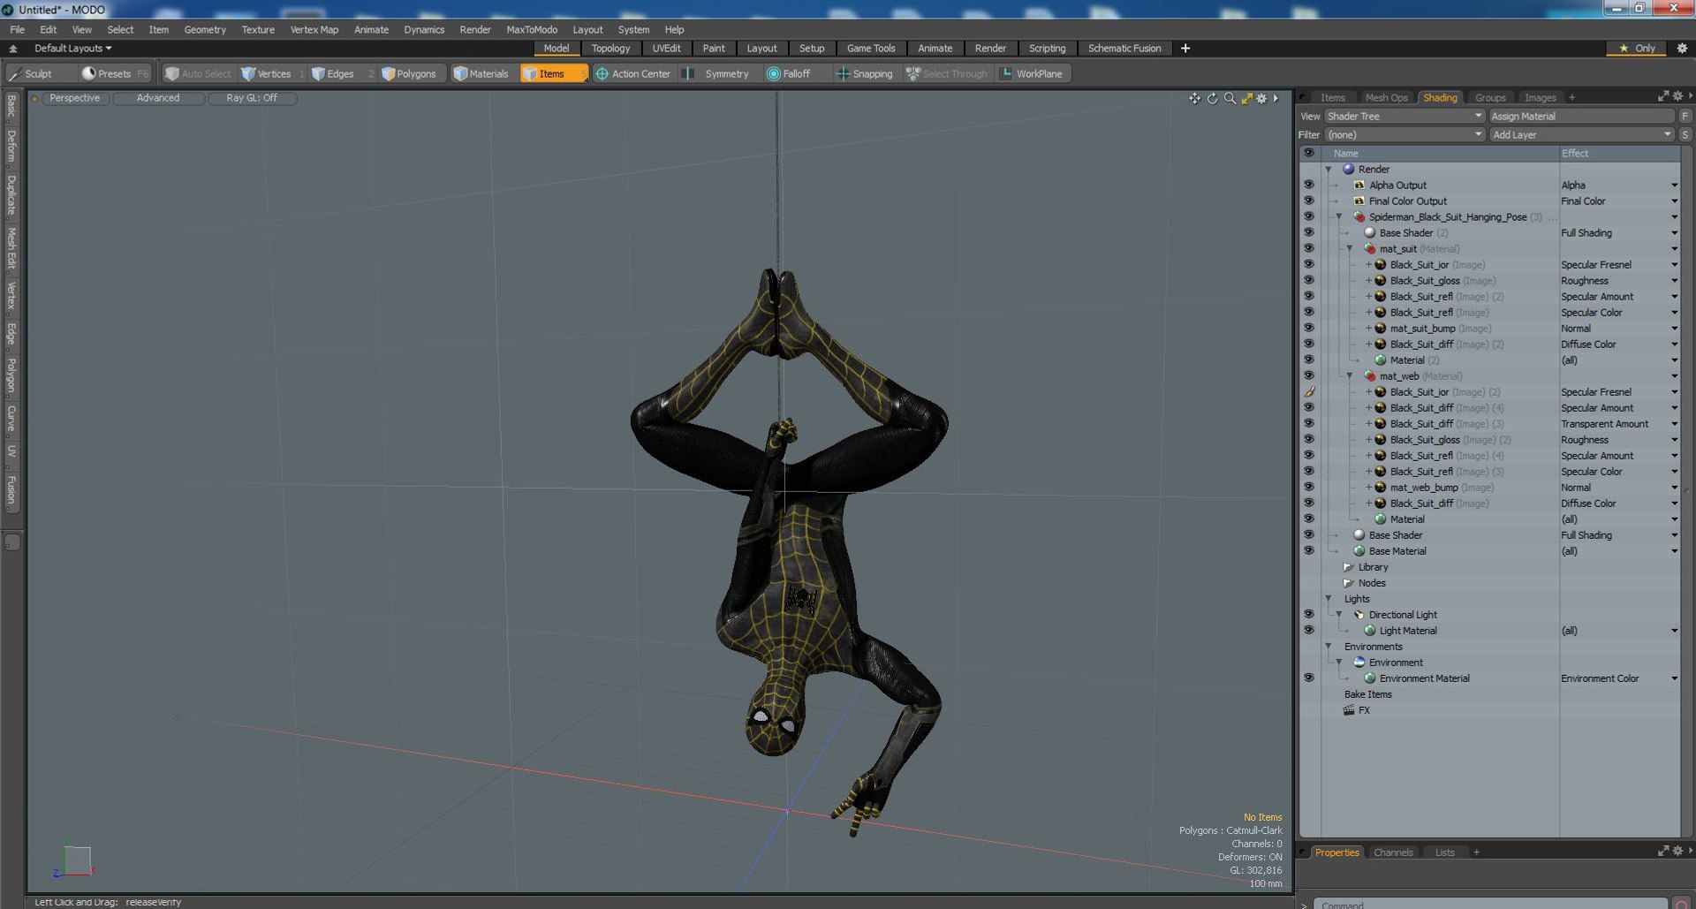Open the Geometry menu

[x=205, y=29]
